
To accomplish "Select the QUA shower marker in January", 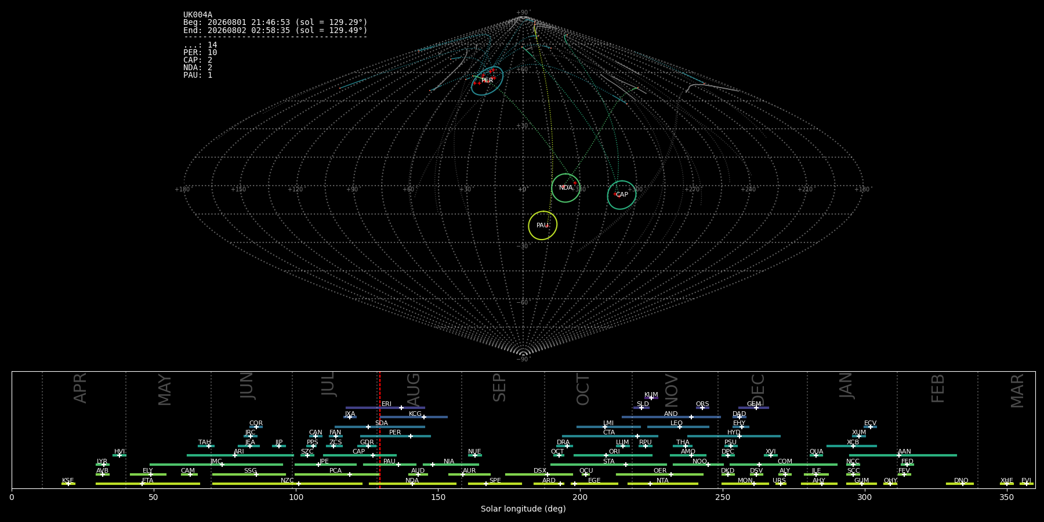I will pos(815,455).
